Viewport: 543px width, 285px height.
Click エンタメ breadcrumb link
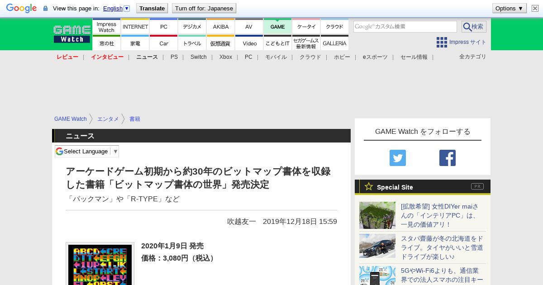[x=108, y=119]
